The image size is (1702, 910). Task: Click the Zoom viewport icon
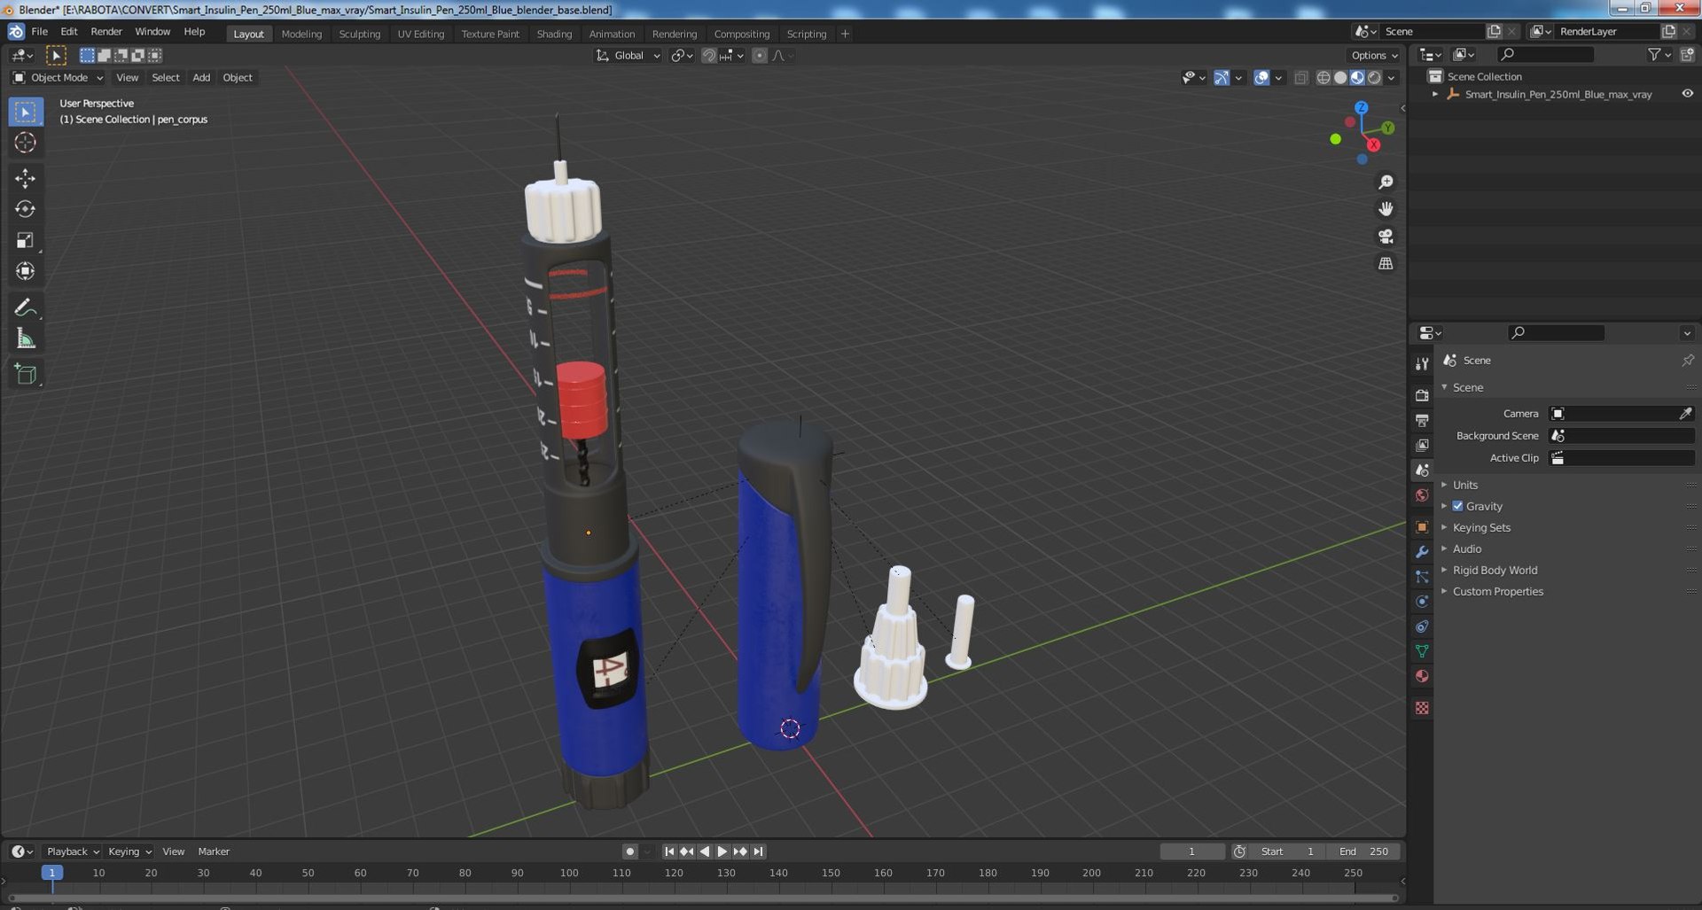tap(1386, 182)
